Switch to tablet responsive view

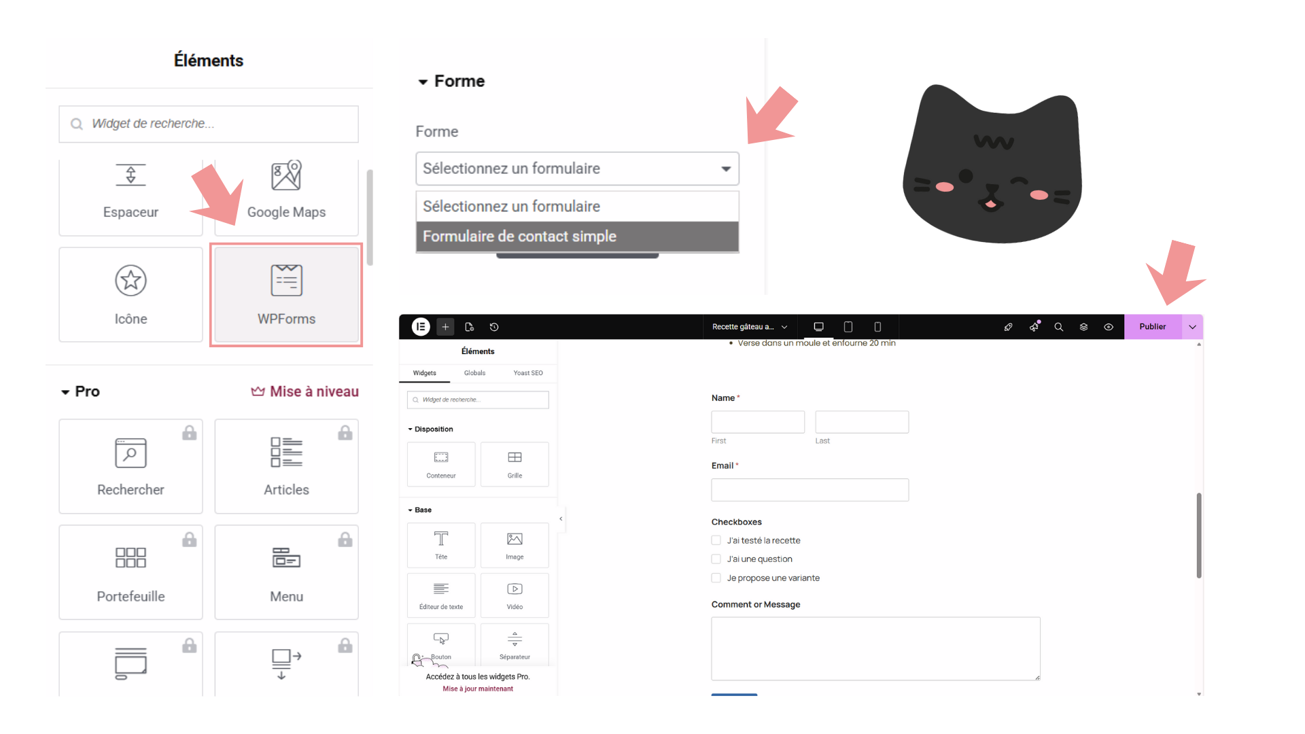[848, 327]
